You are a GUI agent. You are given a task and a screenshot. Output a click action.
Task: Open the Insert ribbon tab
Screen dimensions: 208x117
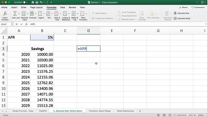click(x=14, y=7)
